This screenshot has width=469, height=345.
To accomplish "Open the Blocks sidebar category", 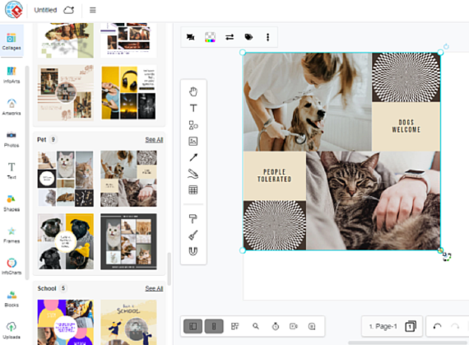I will [12, 298].
